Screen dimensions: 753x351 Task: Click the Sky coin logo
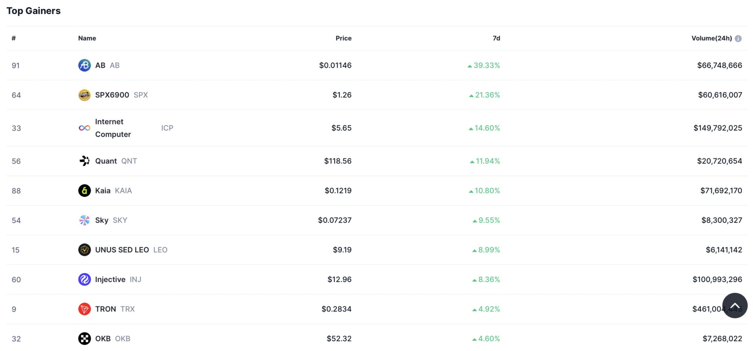pos(84,220)
